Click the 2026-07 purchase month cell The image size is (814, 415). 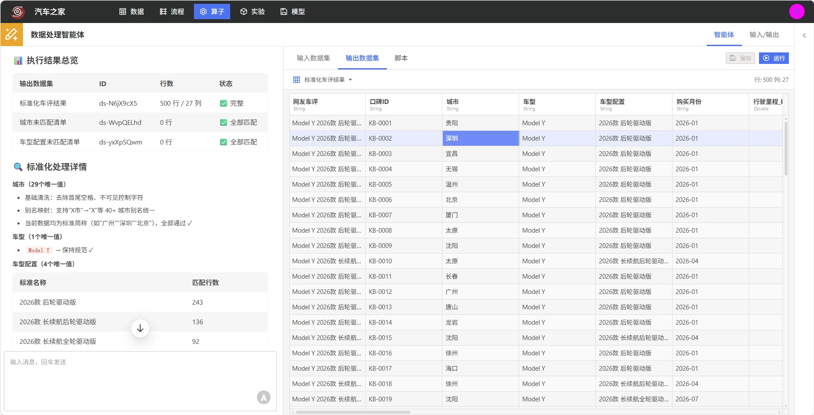point(711,399)
